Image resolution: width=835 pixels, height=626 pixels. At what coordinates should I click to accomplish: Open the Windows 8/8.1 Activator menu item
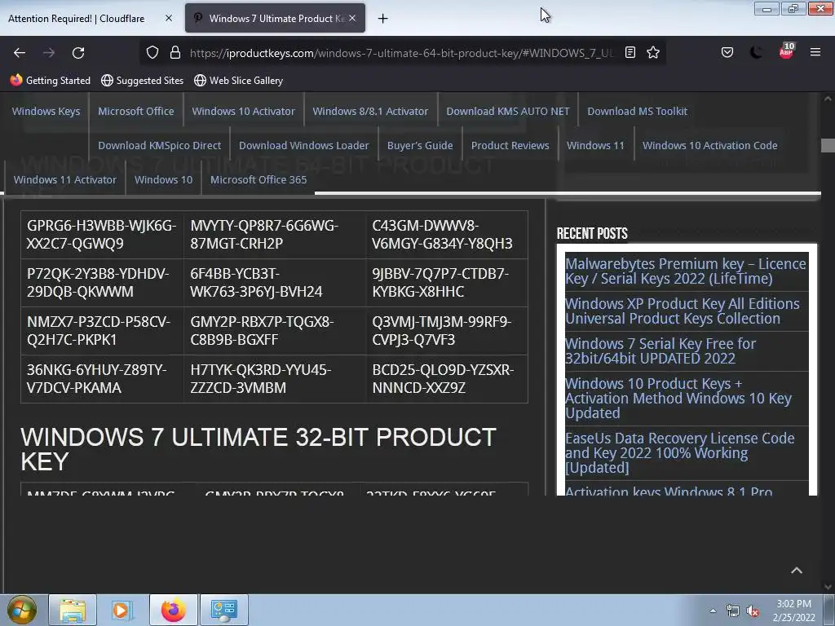point(370,111)
